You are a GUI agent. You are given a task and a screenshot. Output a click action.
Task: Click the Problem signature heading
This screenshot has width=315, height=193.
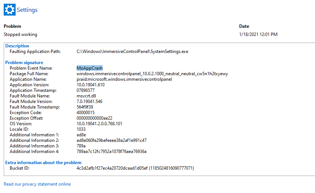tap(24, 63)
